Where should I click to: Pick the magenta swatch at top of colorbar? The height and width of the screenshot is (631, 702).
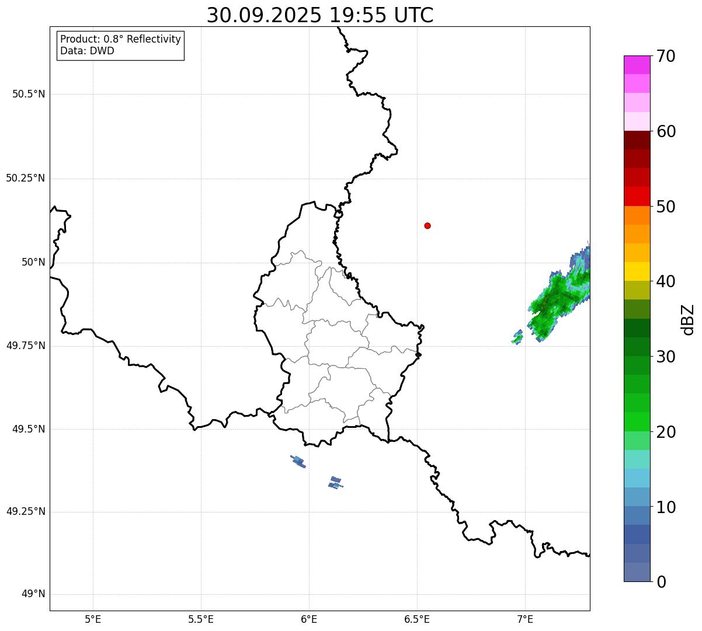pos(637,65)
